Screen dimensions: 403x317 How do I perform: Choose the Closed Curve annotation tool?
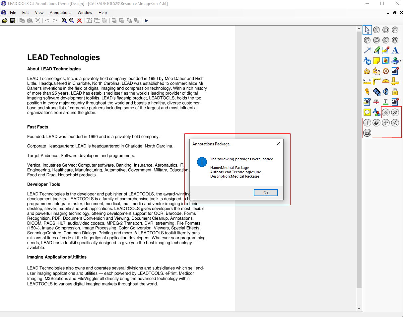(x=395, y=40)
